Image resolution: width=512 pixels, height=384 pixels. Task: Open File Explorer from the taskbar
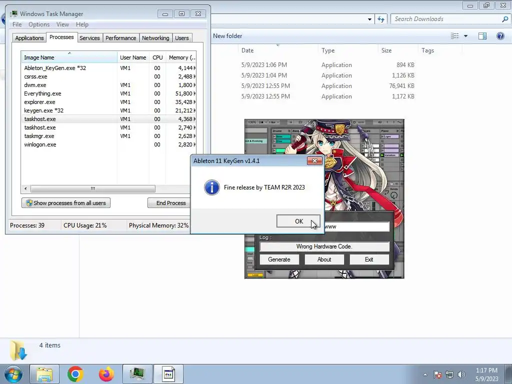(x=44, y=374)
